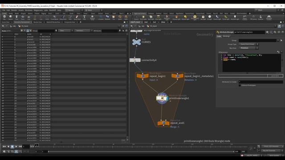This screenshot has height=160, width=285.
Task: Open the Group field dropdown arrow
Action: [278, 40]
